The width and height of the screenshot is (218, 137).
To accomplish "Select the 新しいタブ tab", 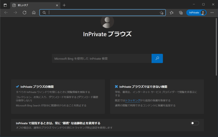I will (x=35, y=5).
